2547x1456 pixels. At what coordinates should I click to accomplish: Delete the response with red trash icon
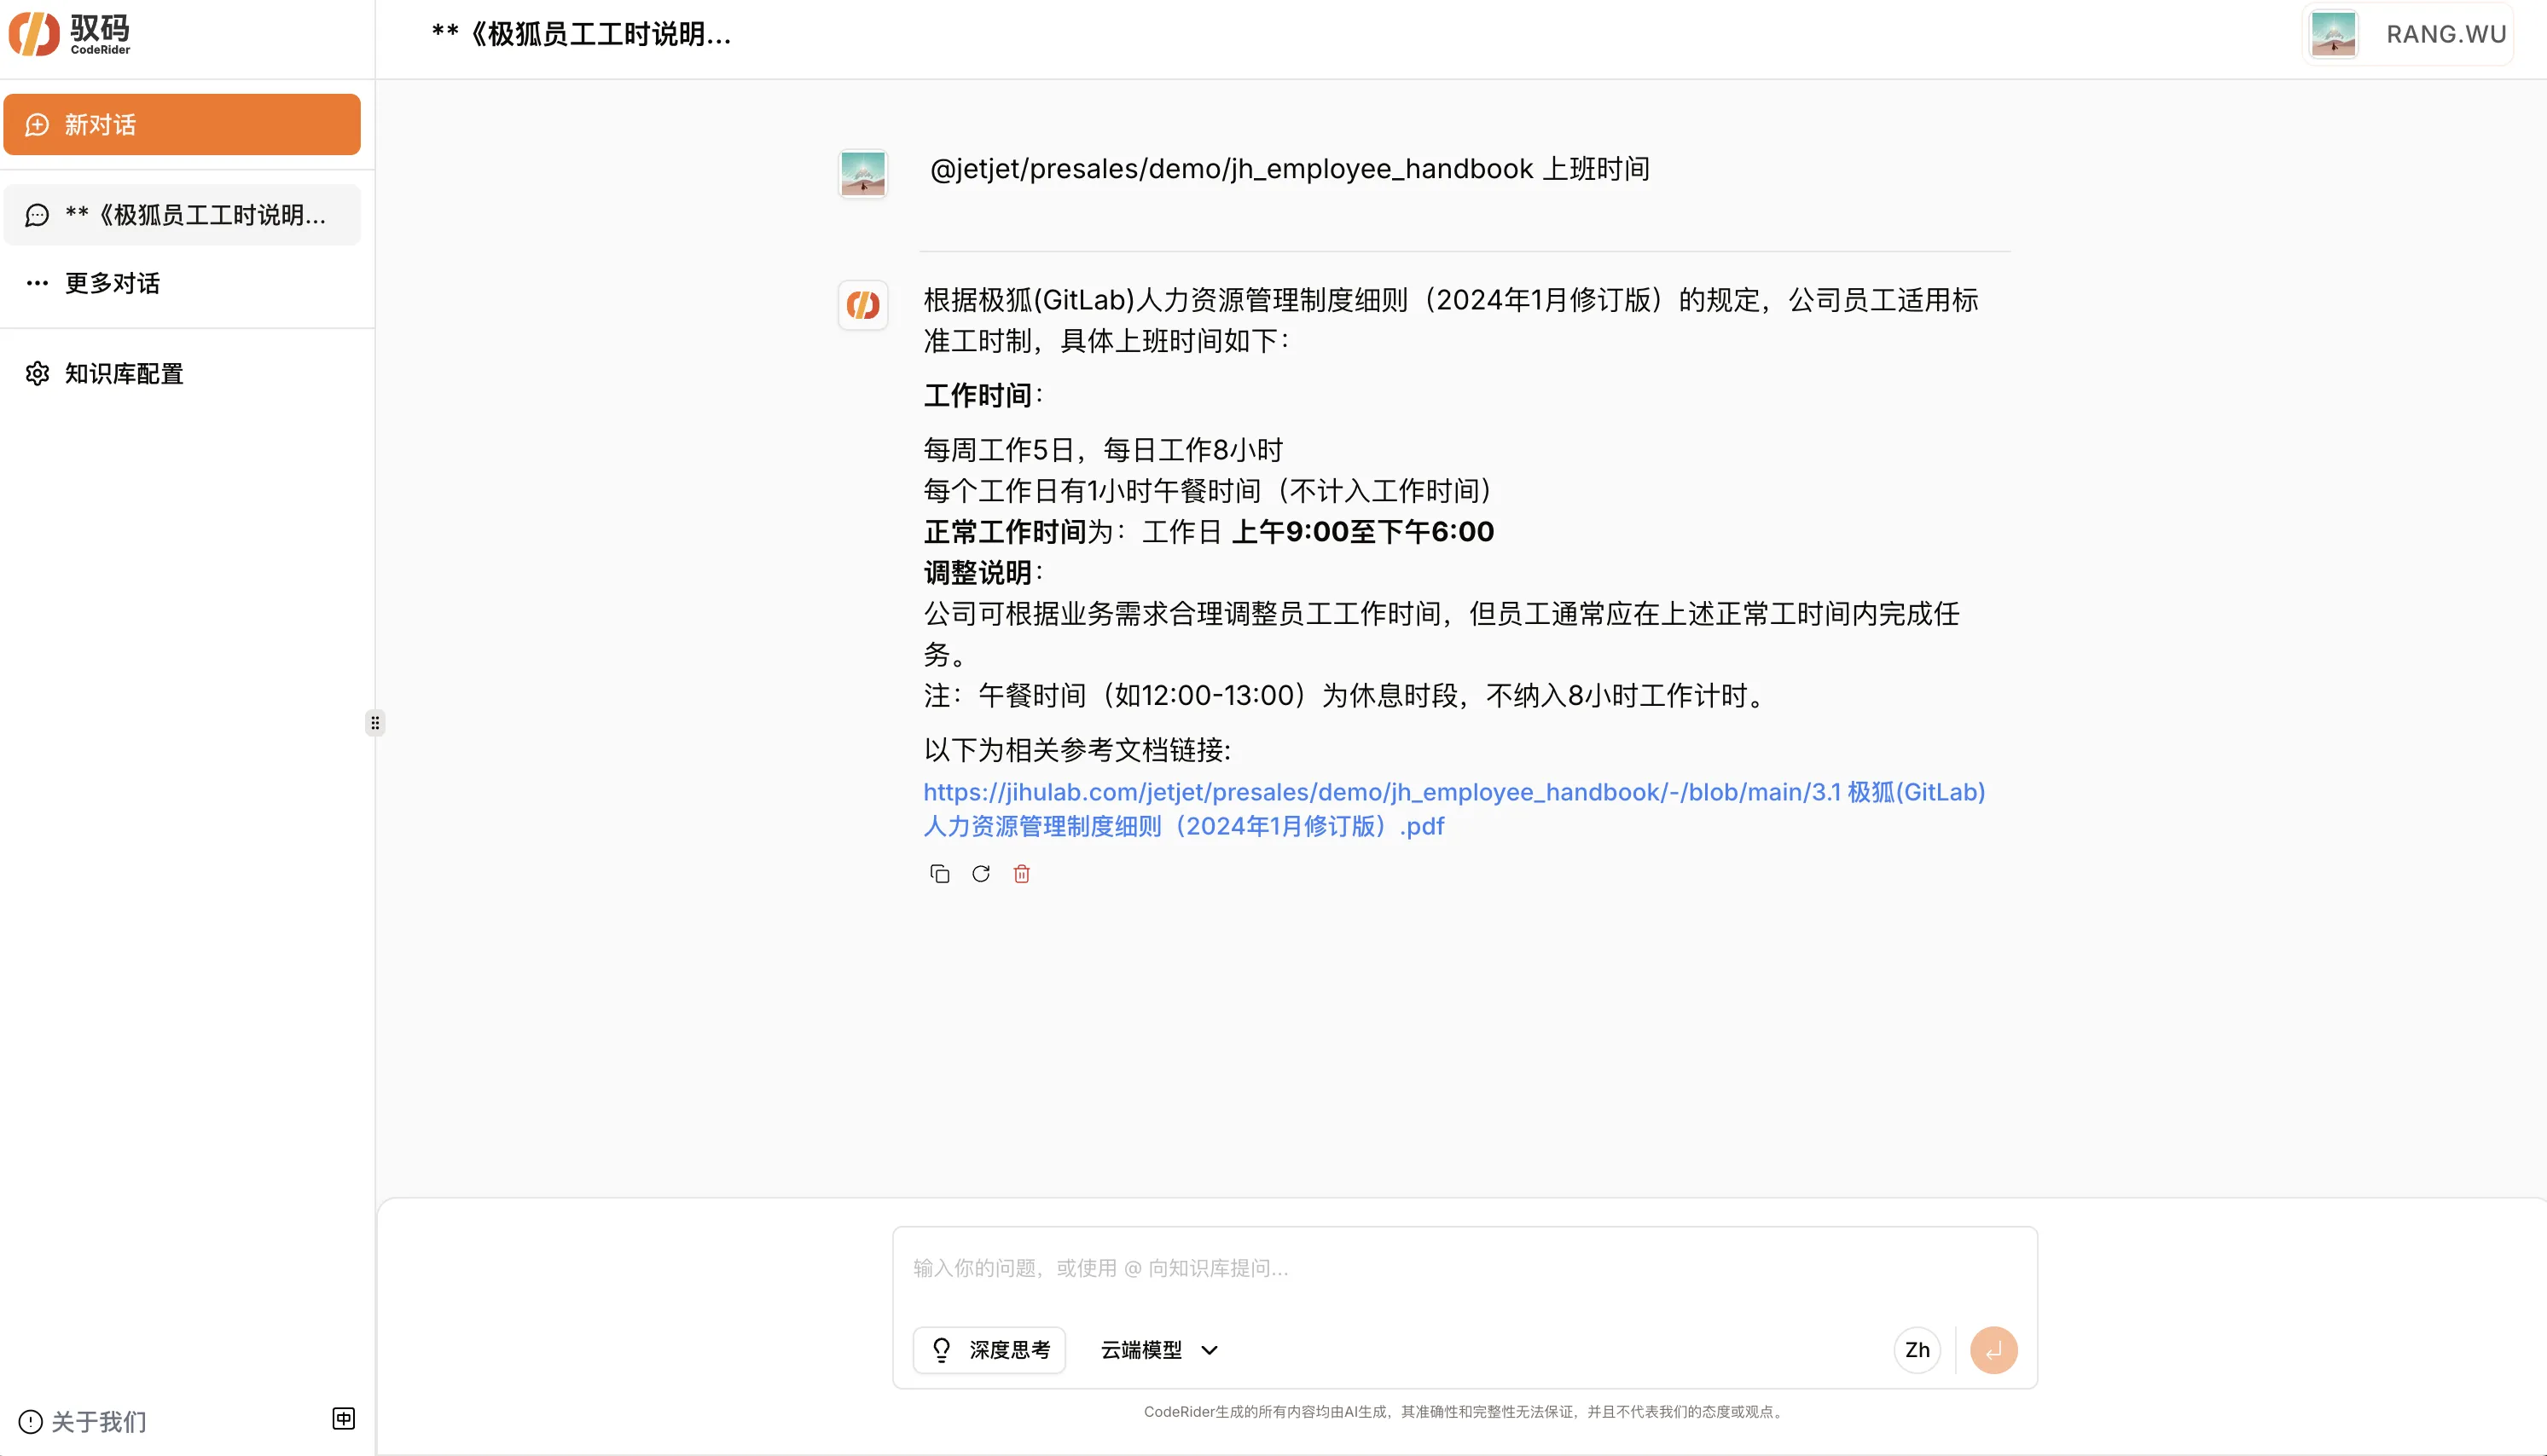pyautogui.click(x=1021, y=874)
